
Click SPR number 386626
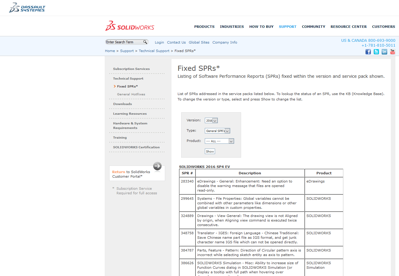point(187,263)
